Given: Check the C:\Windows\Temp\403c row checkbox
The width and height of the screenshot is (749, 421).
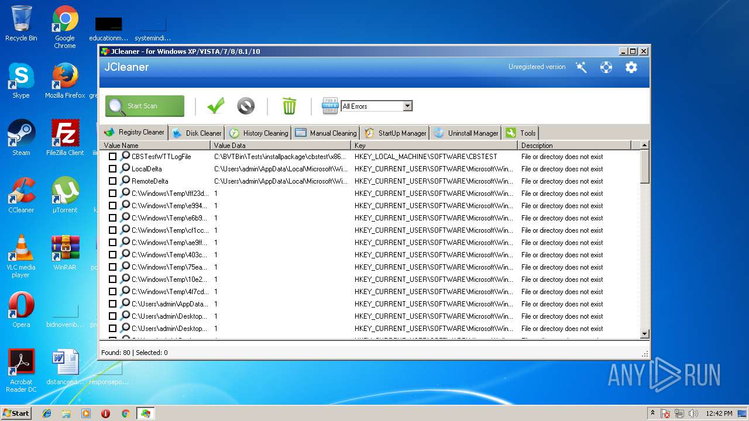Looking at the screenshot, I should [112, 255].
